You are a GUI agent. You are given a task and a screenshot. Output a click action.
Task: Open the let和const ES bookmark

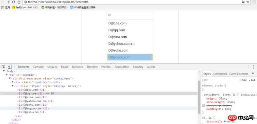tap(25, 7)
